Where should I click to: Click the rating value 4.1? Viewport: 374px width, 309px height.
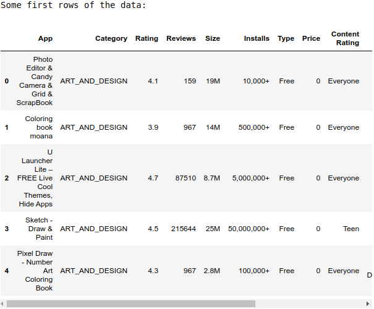click(x=153, y=81)
